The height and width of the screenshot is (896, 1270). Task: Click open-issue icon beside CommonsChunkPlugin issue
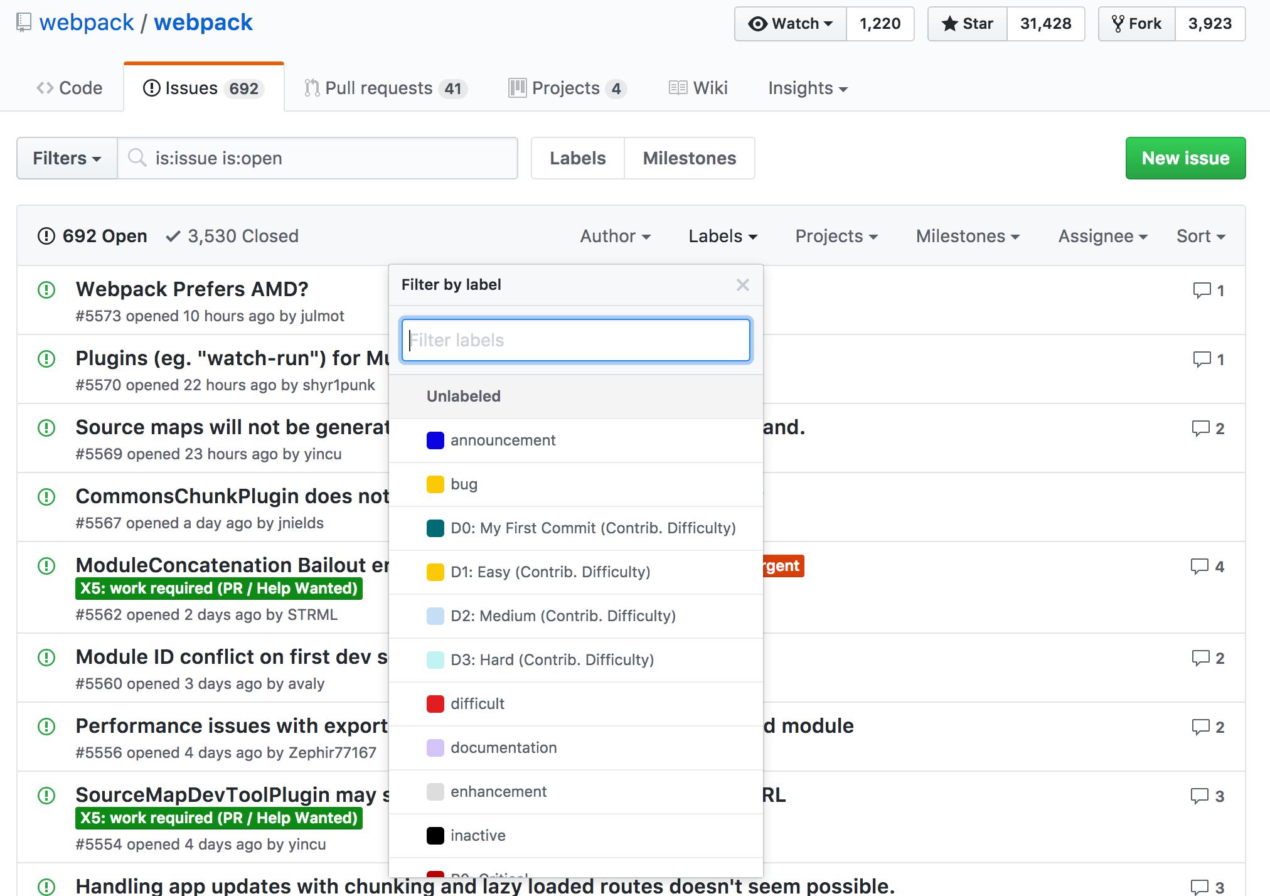[x=46, y=497]
